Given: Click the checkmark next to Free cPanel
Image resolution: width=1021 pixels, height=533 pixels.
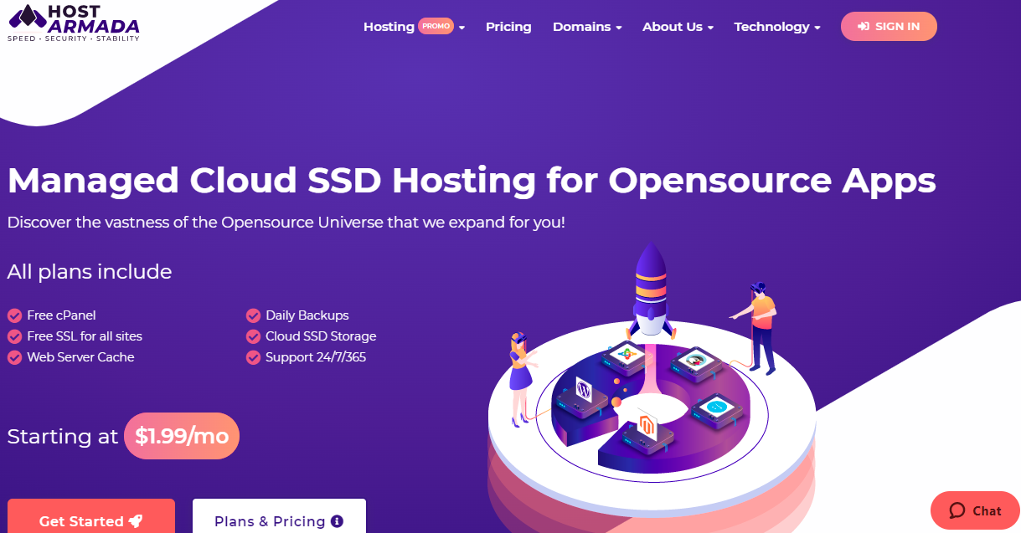Looking at the screenshot, I should pos(14,315).
